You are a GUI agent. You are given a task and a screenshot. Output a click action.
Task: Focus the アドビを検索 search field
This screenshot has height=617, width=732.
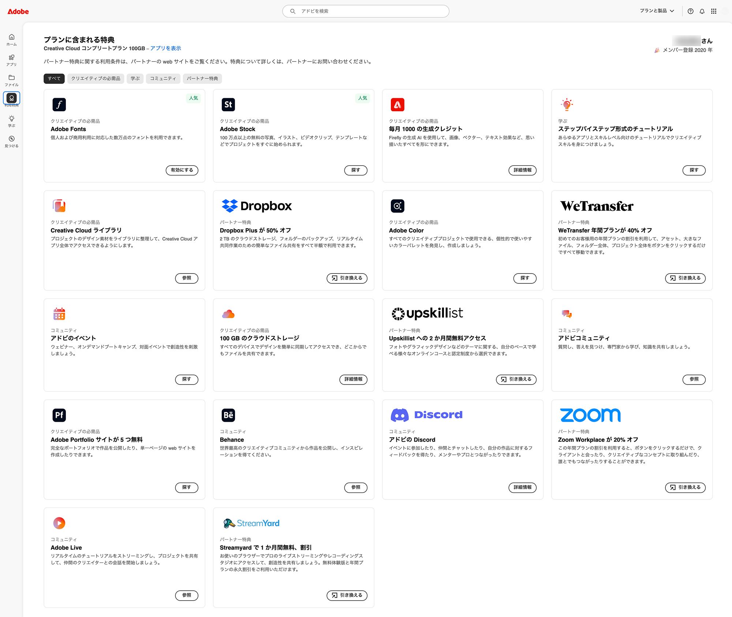pyautogui.click(x=366, y=11)
